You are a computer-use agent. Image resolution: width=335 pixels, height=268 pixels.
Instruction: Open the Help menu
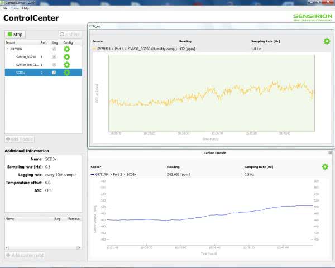(26, 8)
